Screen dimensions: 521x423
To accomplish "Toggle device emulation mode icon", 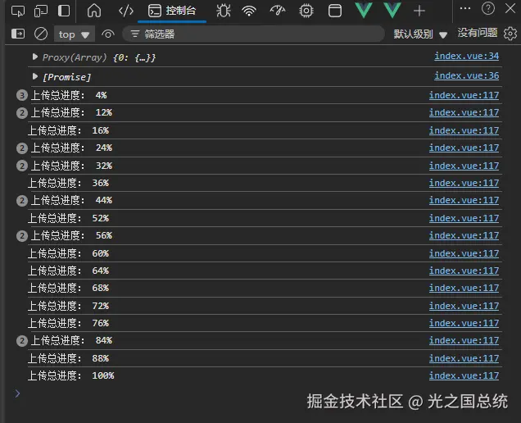I will click(x=41, y=11).
